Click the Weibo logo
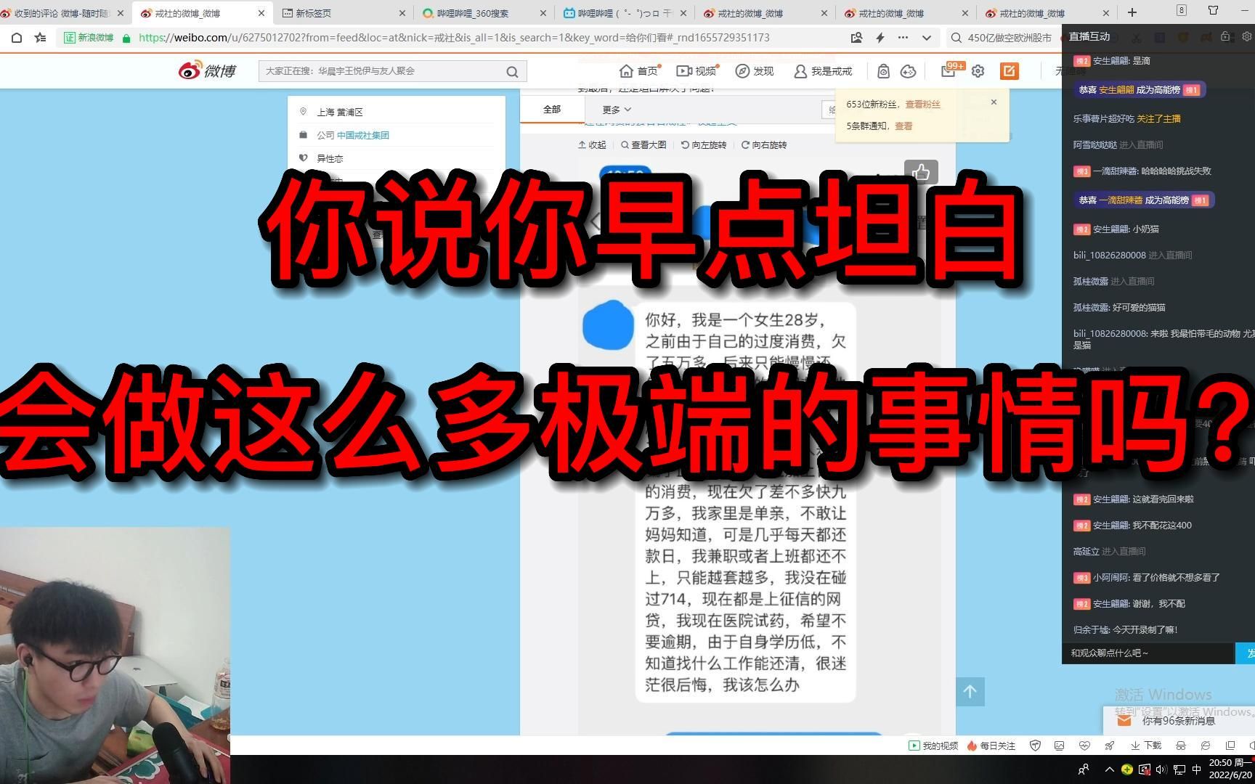 click(x=208, y=70)
